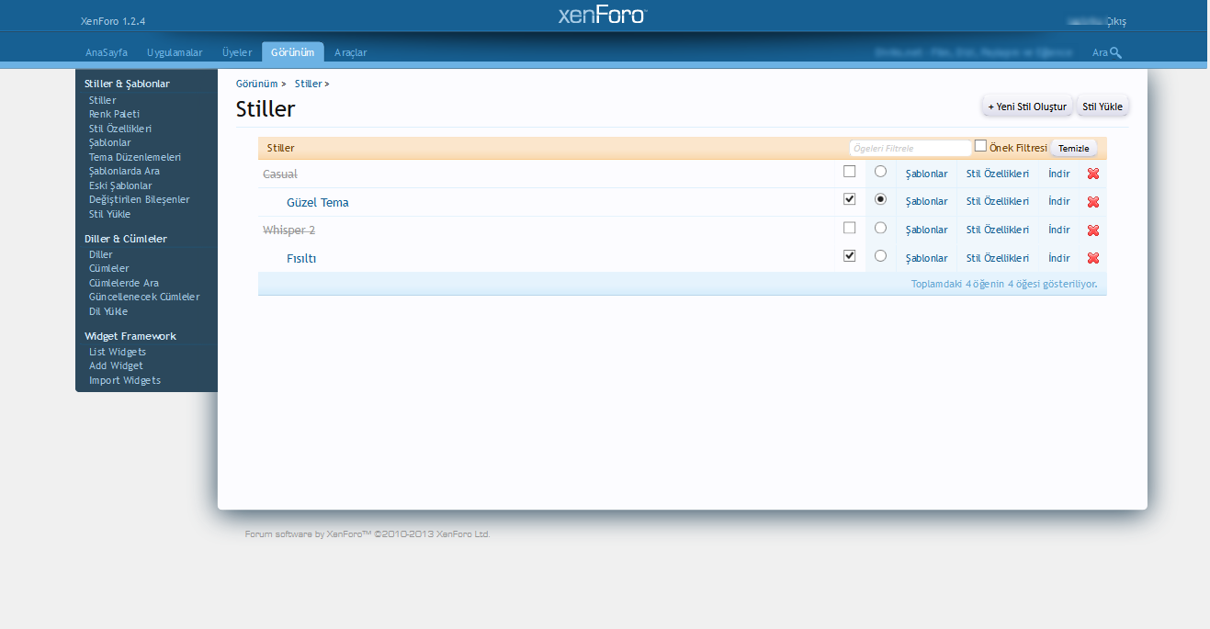The height and width of the screenshot is (629, 1210).
Task: Open the Araçlar tab
Action: 350,52
